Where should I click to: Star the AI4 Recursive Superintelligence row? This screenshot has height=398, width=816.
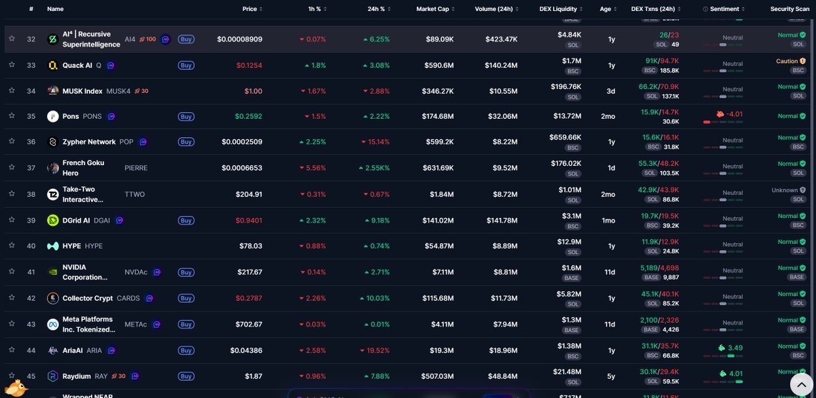click(x=12, y=39)
